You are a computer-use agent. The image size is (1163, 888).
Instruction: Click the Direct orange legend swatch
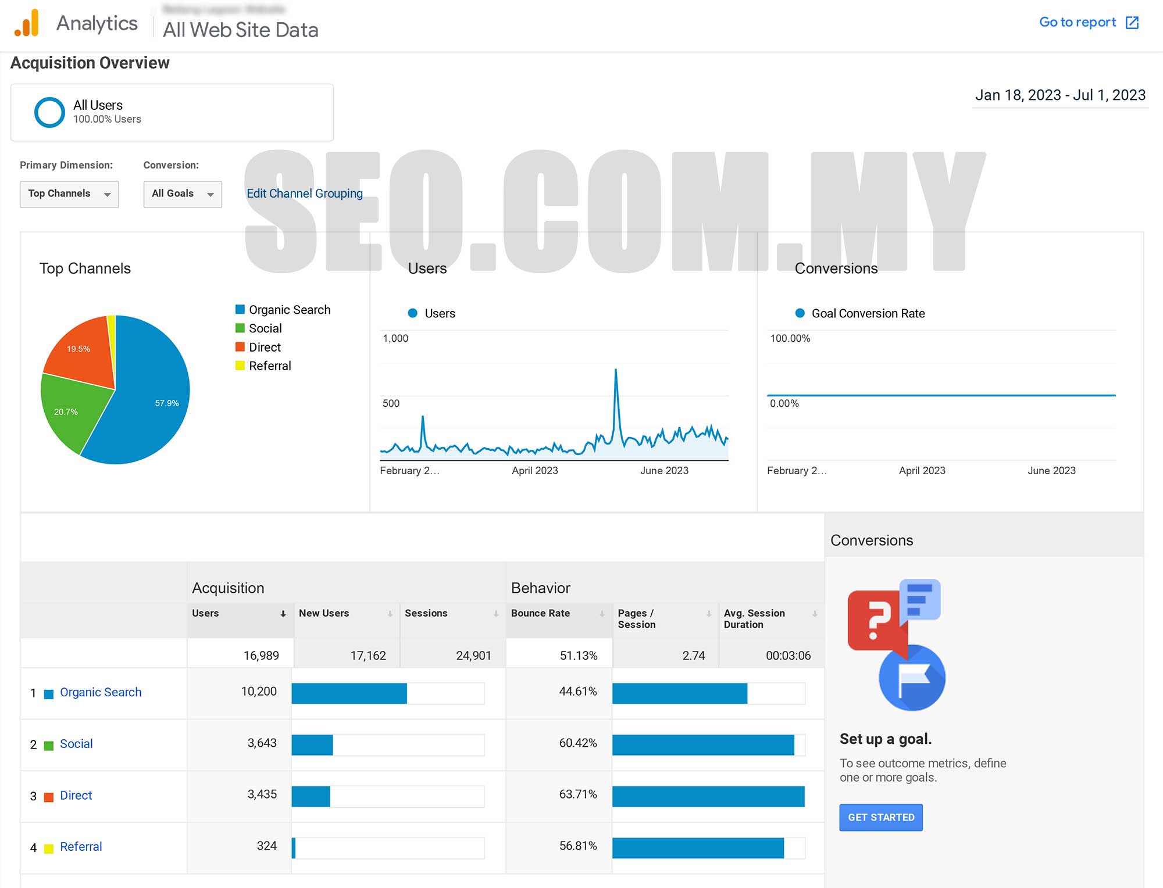click(240, 346)
